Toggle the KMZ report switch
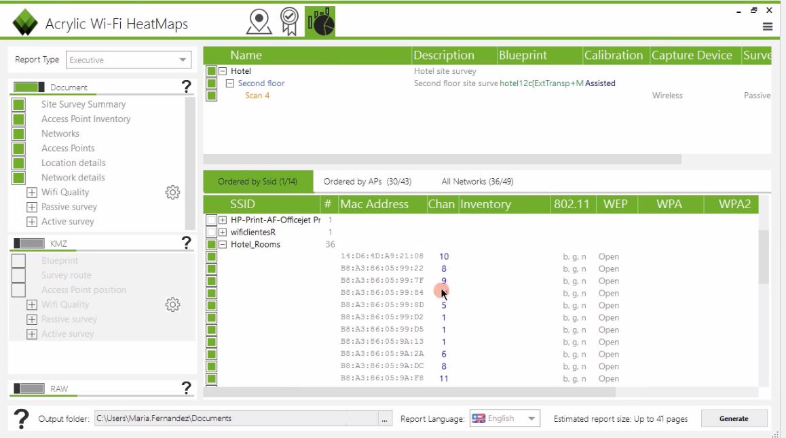The width and height of the screenshot is (786, 438). pyautogui.click(x=29, y=243)
